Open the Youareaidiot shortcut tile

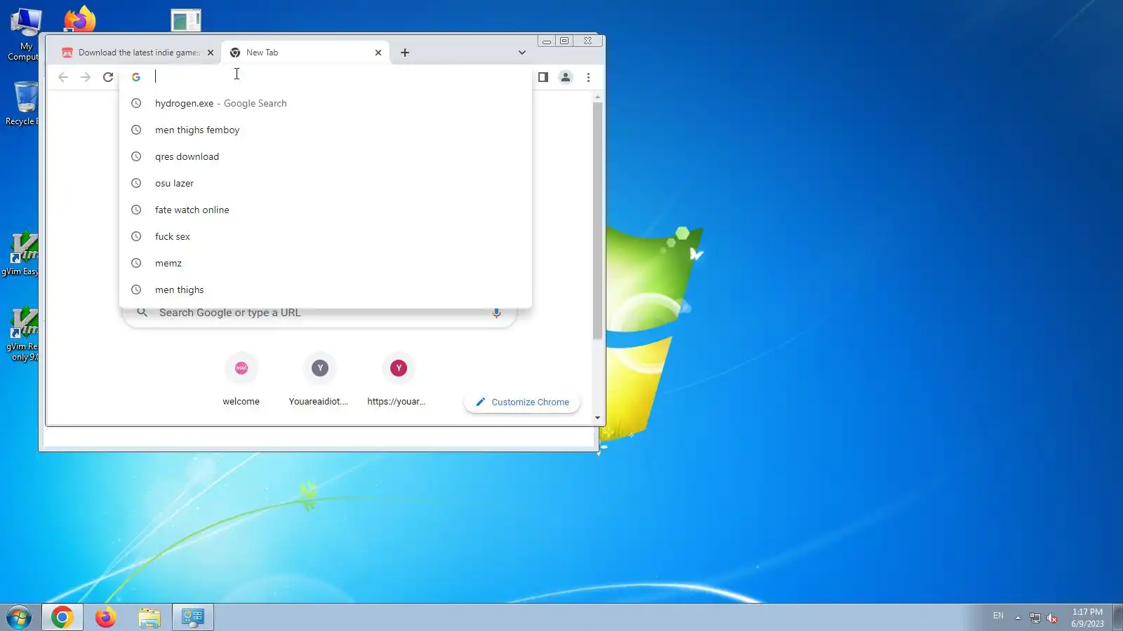(x=319, y=379)
